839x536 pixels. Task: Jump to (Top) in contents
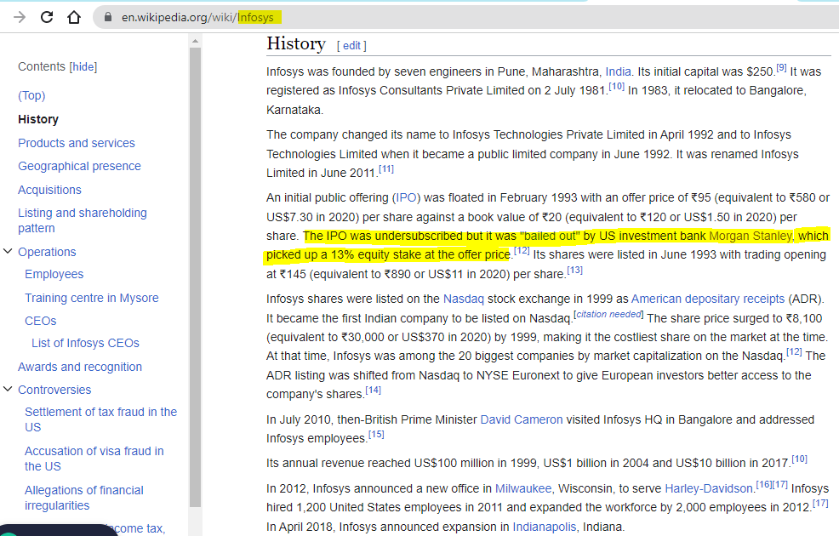(x=31, y=96)
